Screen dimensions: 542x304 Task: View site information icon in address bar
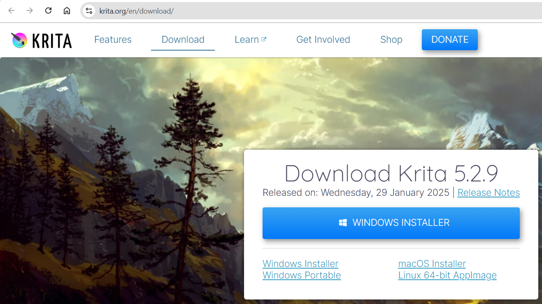(x=89, y=11)
